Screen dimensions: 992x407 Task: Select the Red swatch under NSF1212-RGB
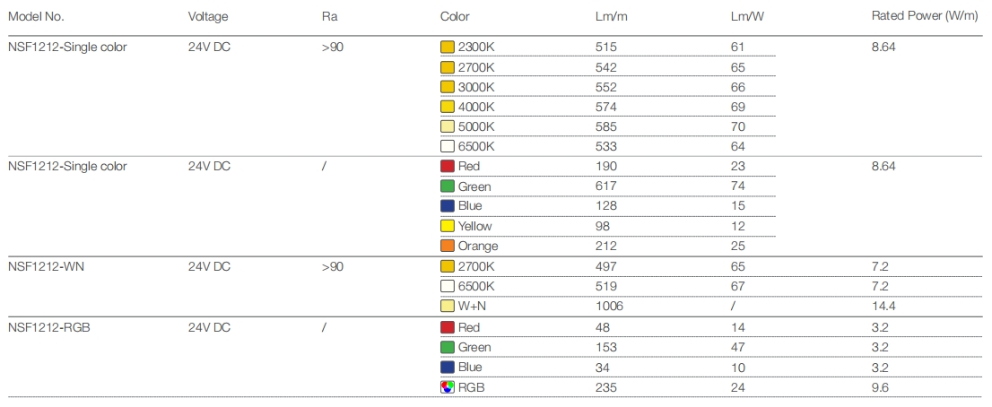pos(448,327)
